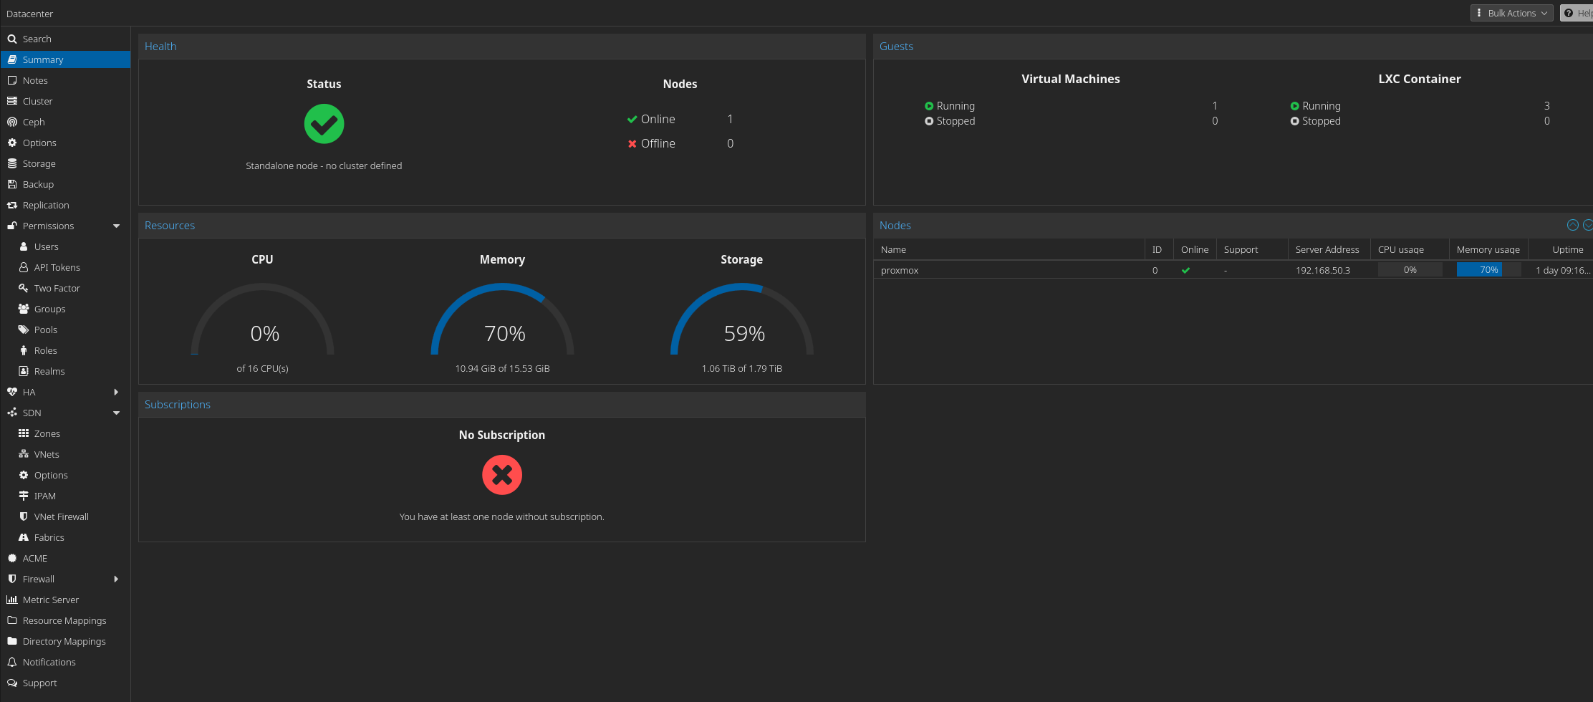Click the Notifications bell icon
The image size is (1593, 702).
[12, 662]
